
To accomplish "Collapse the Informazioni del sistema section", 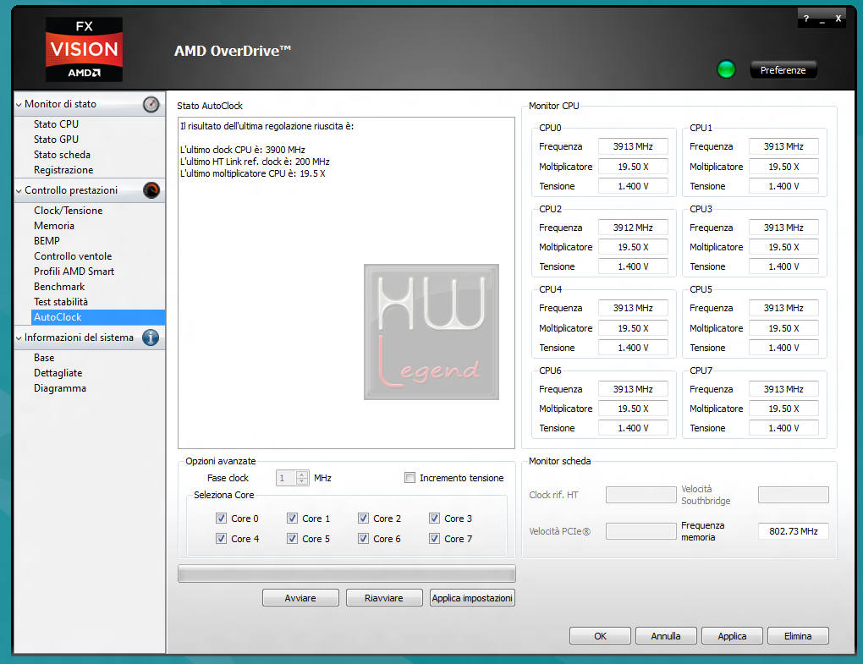I will pyautogui.click(x=19, y=337).
